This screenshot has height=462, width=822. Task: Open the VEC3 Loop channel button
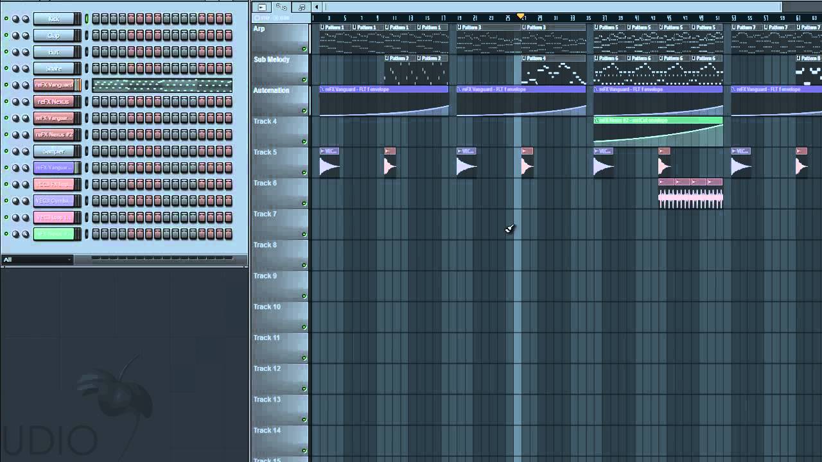[x=54, y=218]
